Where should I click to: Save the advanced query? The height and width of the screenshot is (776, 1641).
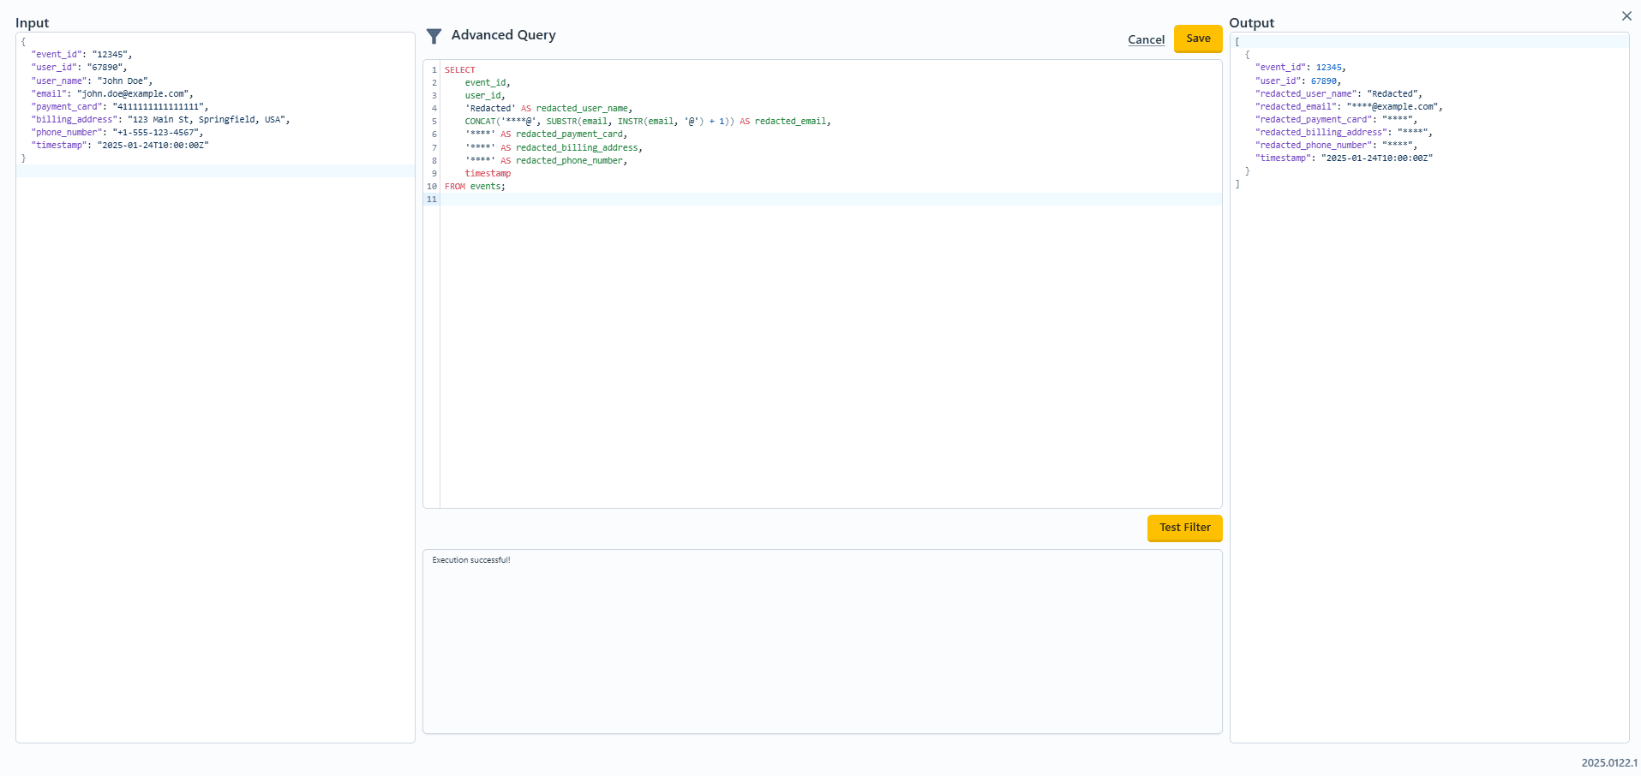click(1197, 39)
